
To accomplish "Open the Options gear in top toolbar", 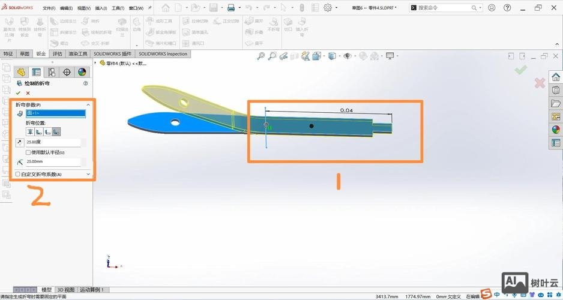I will pos(328,8).
